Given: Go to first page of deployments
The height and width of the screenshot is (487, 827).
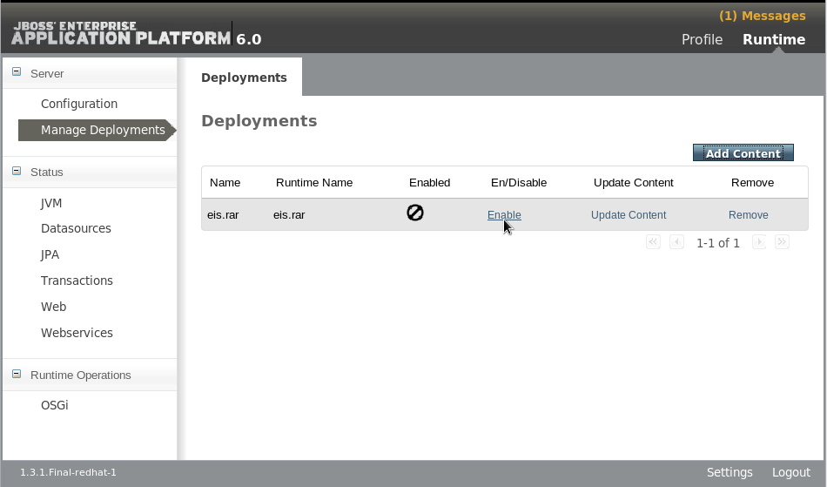Looking at the screenshot, I should [653, 242].
